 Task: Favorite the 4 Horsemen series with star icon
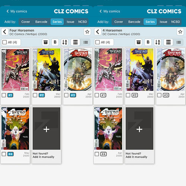(x=180, y=32)
